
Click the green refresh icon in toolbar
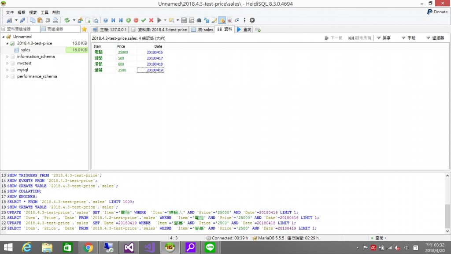(67, 20)
